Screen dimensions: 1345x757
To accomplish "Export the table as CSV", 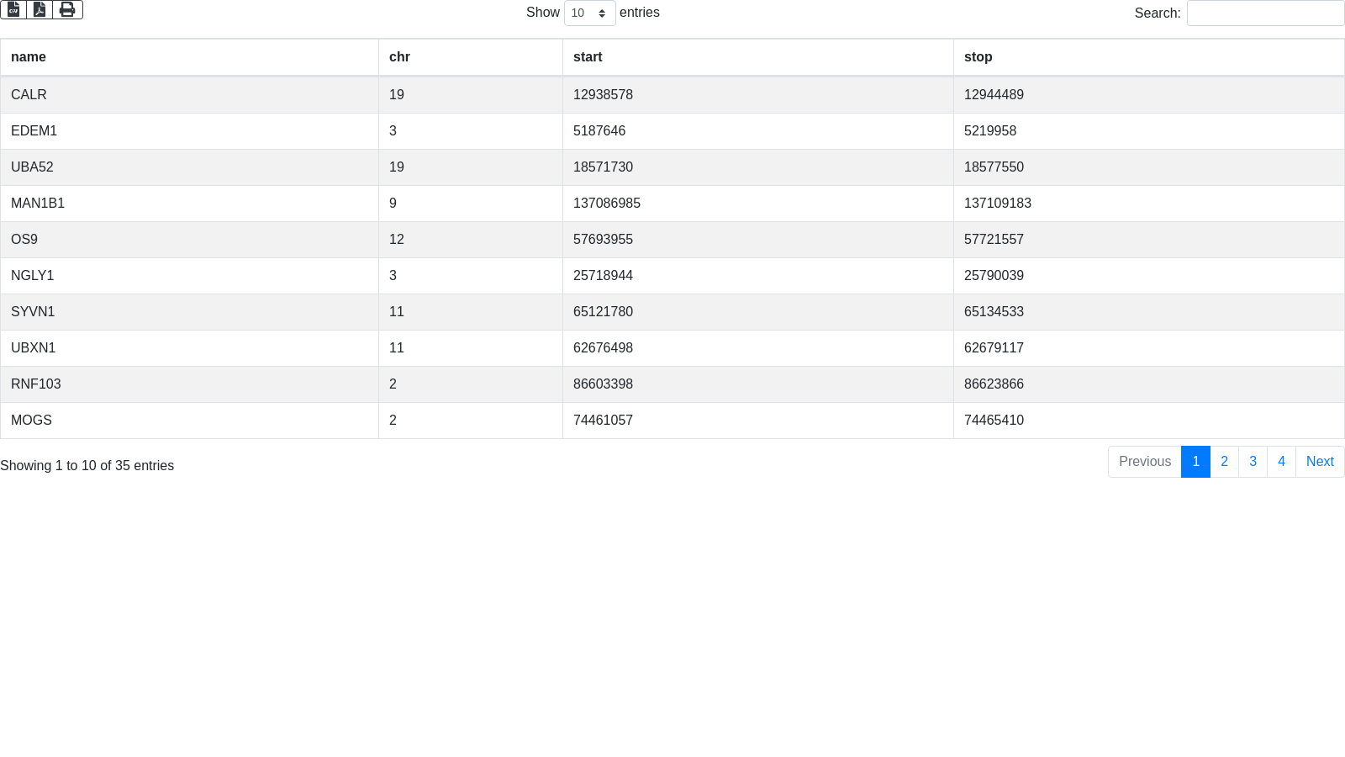I will coord(13,9).
